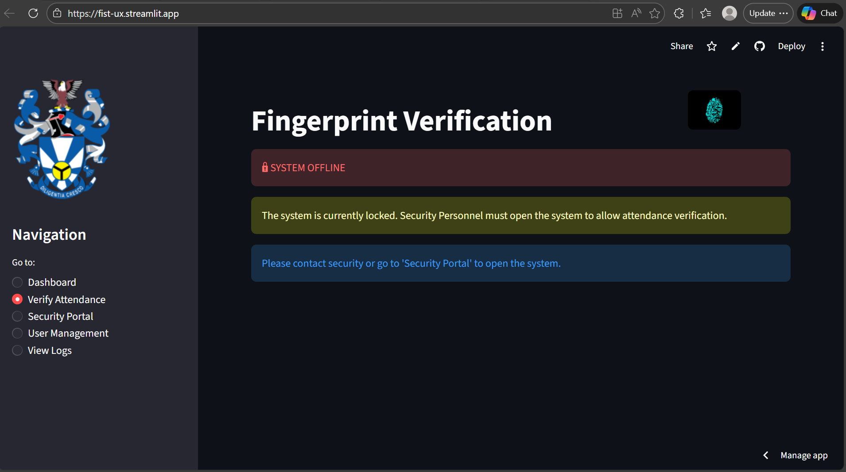Click the GitHub repository icon
The height and width of the screenshot is (472, 846).
[x=759, y=46]
